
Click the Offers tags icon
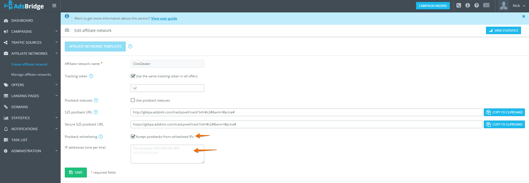point(6,85)
